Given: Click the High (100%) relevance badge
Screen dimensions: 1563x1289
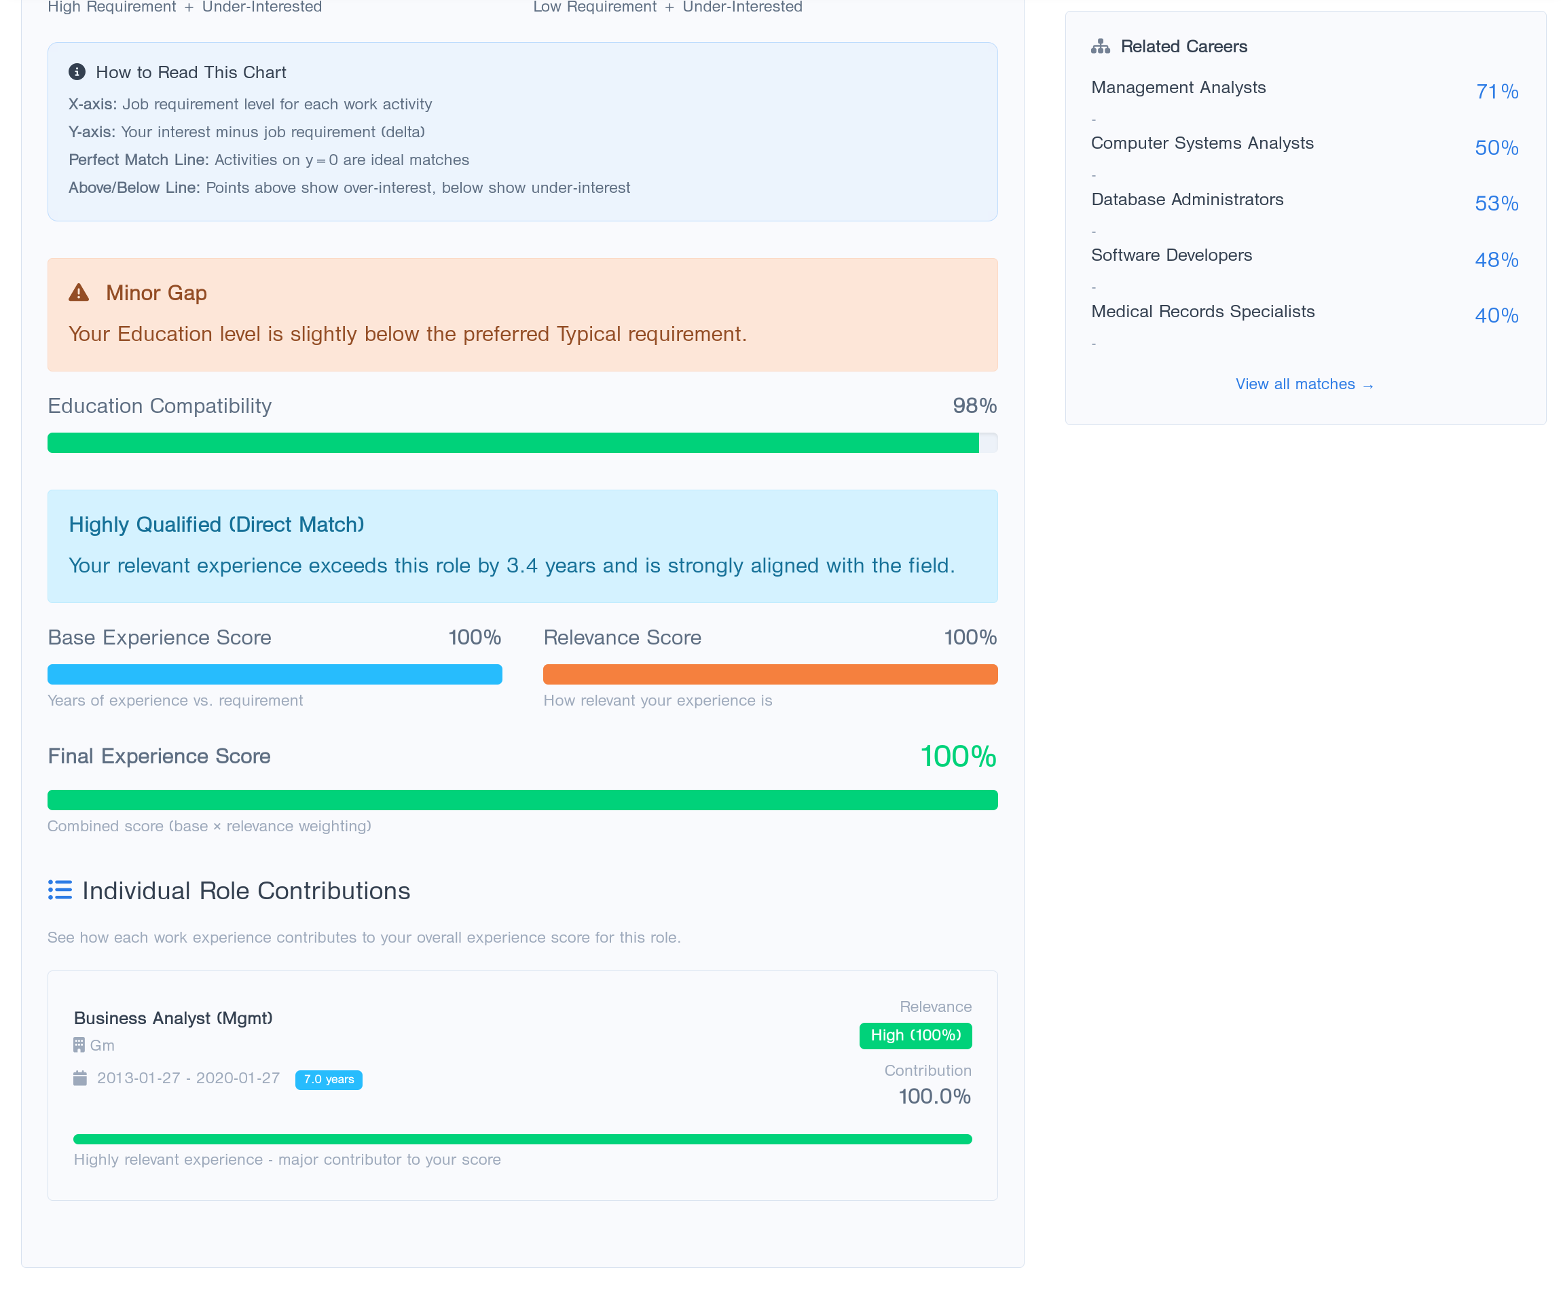Looking at the screenshot, I should point(915,1035).
